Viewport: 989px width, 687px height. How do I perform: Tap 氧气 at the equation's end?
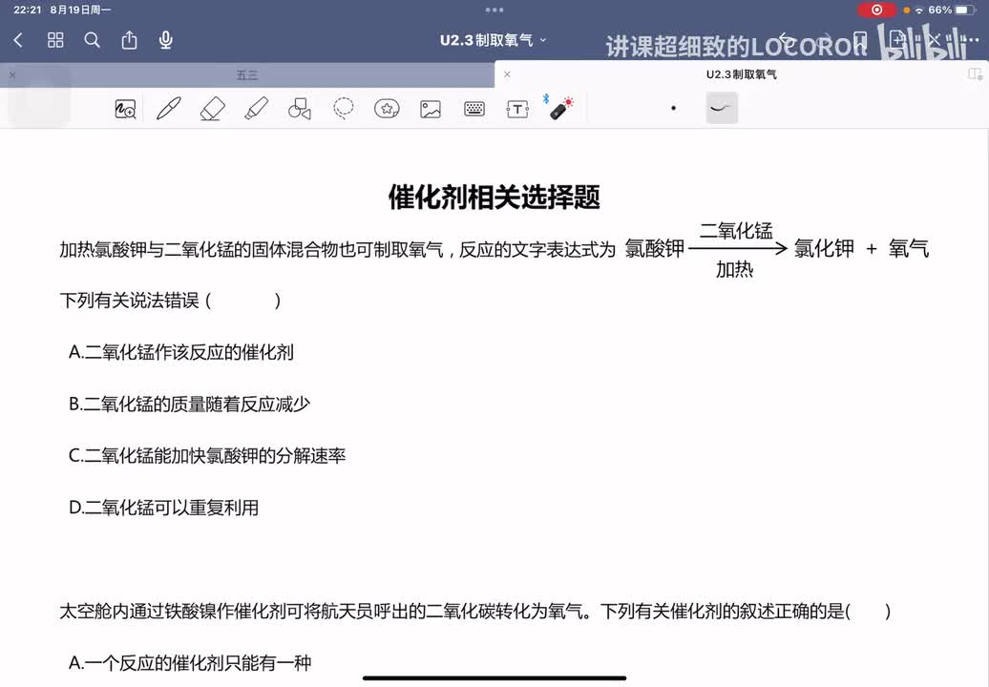[909, 248]
